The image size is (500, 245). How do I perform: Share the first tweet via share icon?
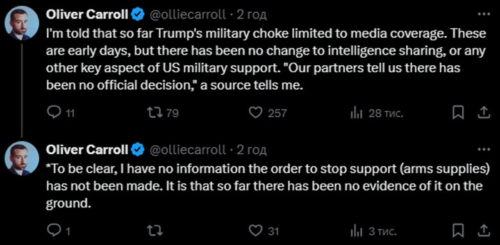coord(484,113)
